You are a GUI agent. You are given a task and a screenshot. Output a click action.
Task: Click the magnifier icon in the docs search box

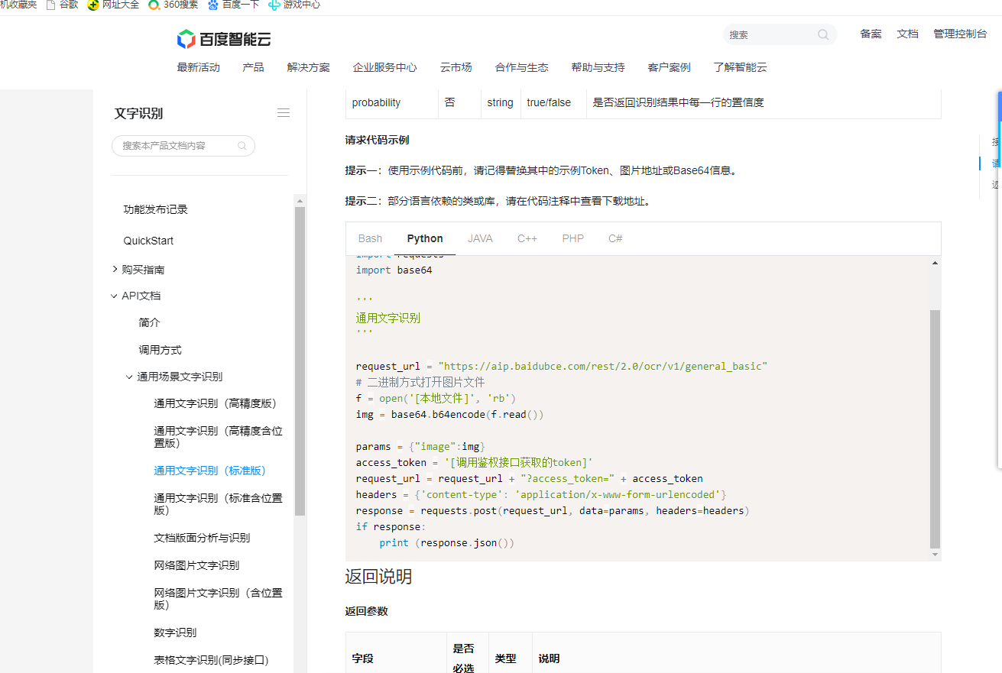(x=243, y=145)
